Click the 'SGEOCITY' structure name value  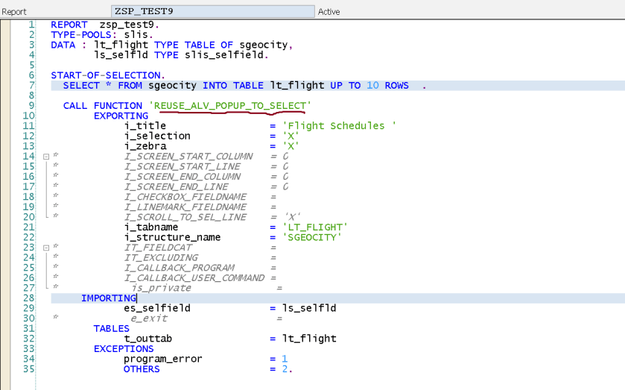pyautogui.click(x=311, y=237)
